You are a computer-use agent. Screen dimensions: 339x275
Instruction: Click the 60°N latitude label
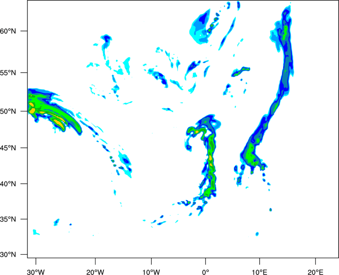pos(8,31)
